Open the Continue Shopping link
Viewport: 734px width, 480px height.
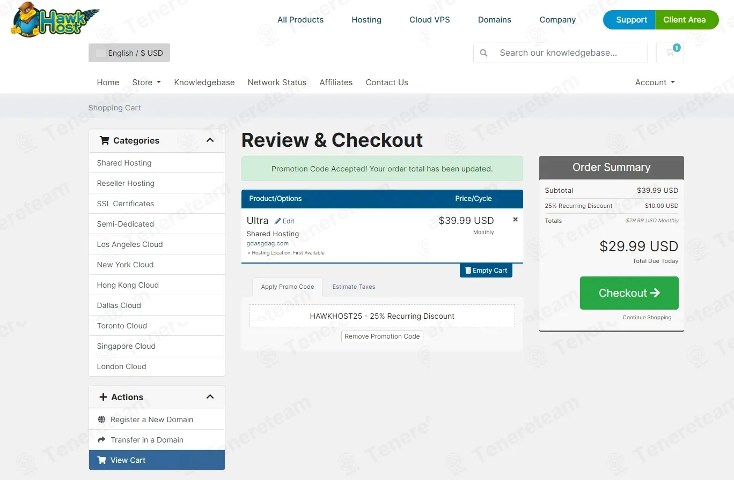tap(647, 318)
